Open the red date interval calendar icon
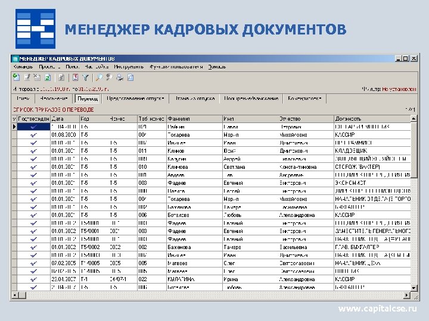 75,77
